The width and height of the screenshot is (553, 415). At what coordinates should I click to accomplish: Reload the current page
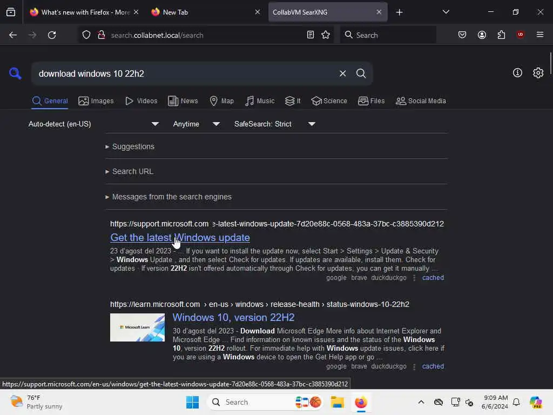[x=52, y=35]
